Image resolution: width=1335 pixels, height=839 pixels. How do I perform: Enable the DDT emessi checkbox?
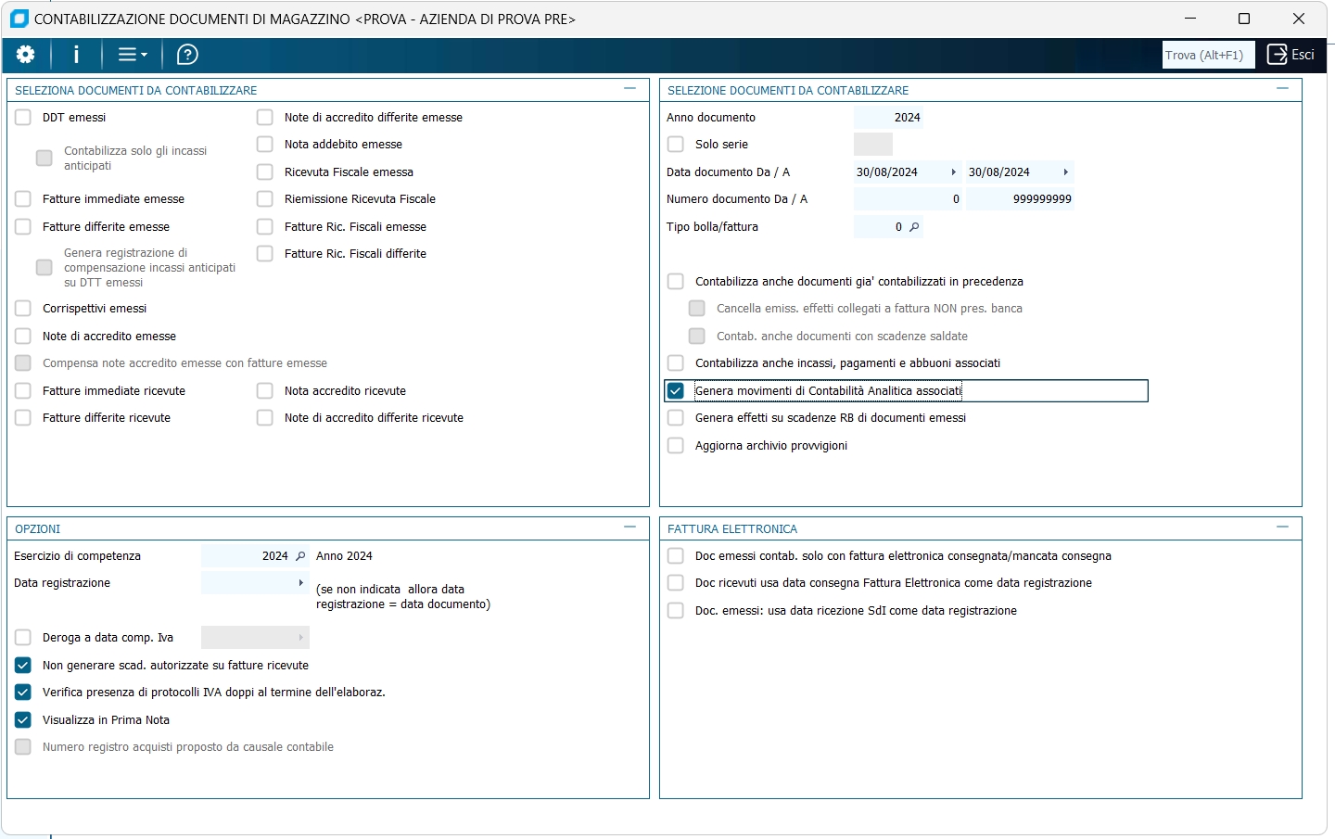(23, 118)
